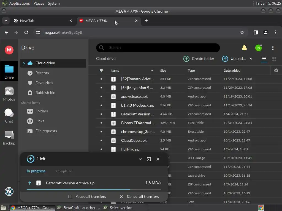
Task: Click the MEGA logo icon
Action: (9, 50)
